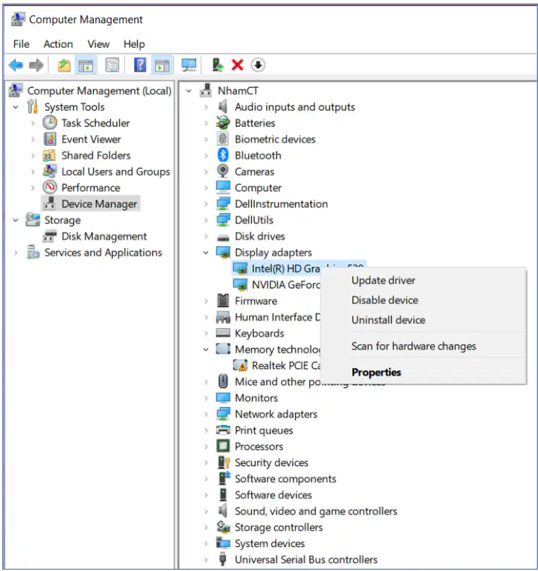Click the Performance gauge icon
Screen dimensions: 538x571
(x=50, y=188)
